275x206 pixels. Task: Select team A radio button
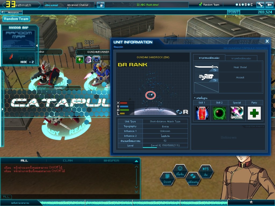coord(237,5)
